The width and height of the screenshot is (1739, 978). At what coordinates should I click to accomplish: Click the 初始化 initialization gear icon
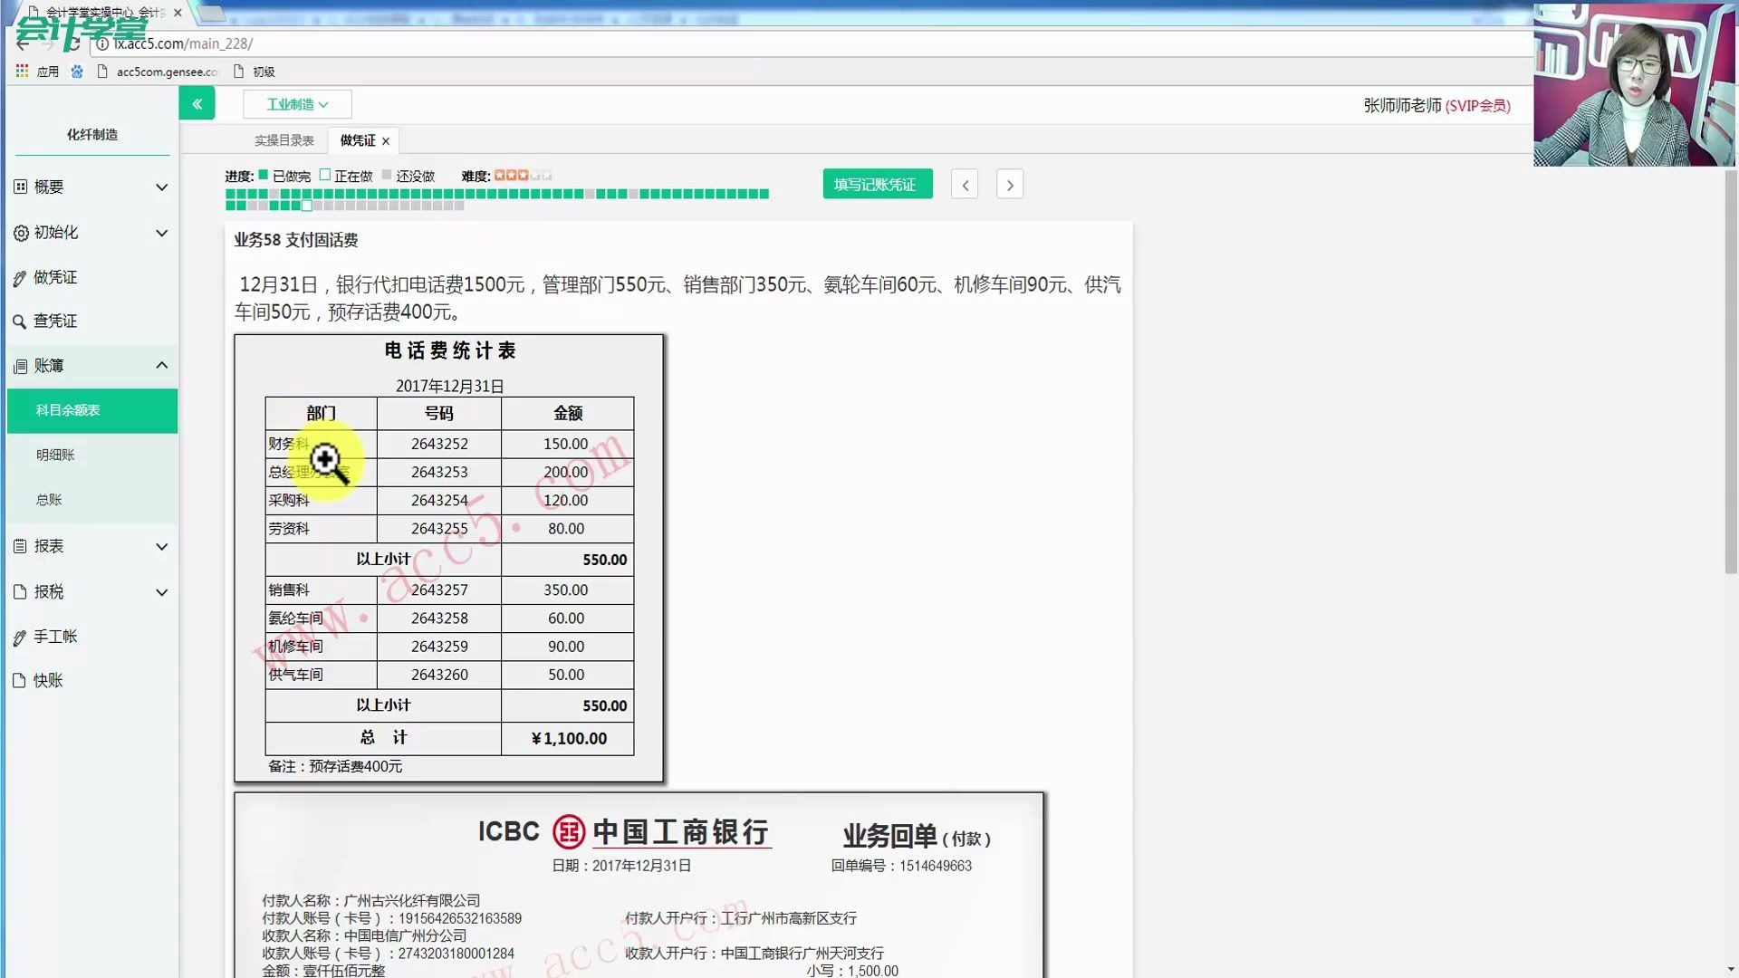point(20,232)
